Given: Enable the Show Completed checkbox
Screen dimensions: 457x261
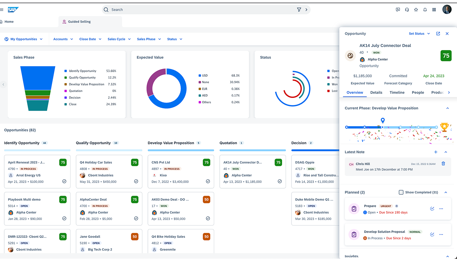Looking at the screenshot, I should click(401, 192).
